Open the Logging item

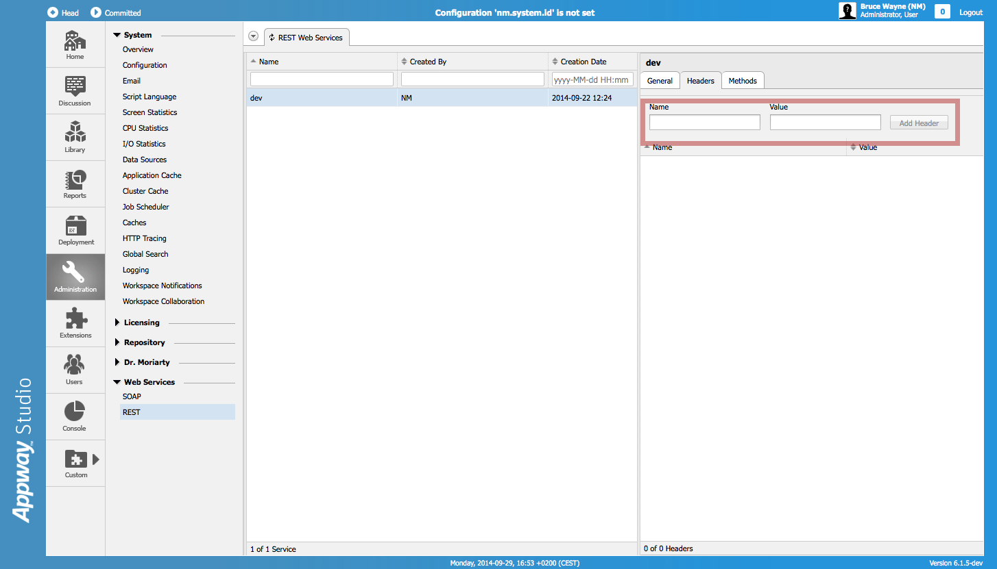136,270
